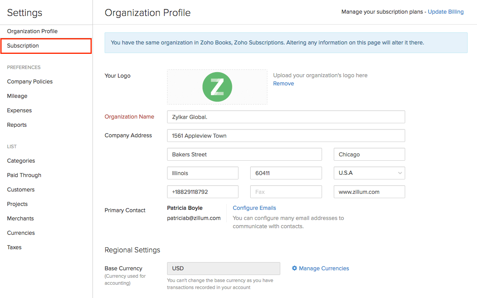Select Organization Profile in the sidebar

click(x=32, y=31)
